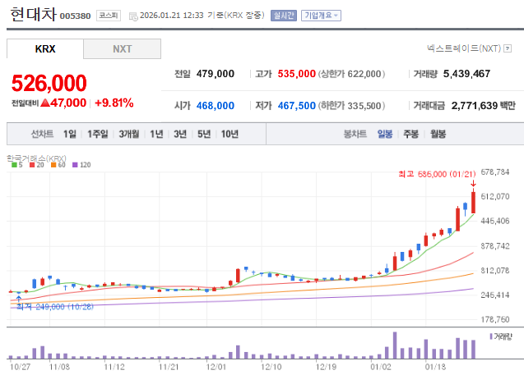Click the purple 거래량 legend marker
This screenshot has height=375, width=524.
(x=491, y=336)
